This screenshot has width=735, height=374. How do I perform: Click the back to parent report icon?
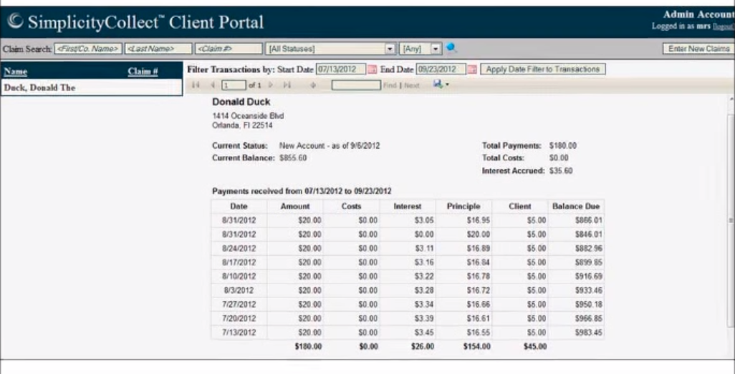(313, 84)
